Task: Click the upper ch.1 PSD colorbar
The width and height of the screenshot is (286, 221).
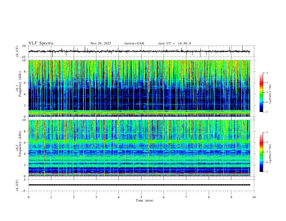Action: (261, 92)
